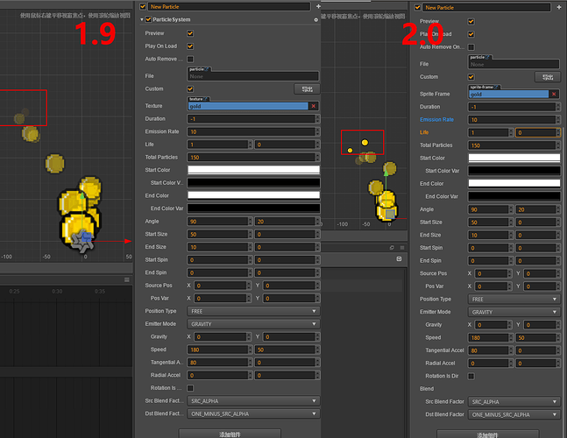Open the Particle System component gear menu
The height and width of the screenshot is (438, 567).
pos(316,20)
